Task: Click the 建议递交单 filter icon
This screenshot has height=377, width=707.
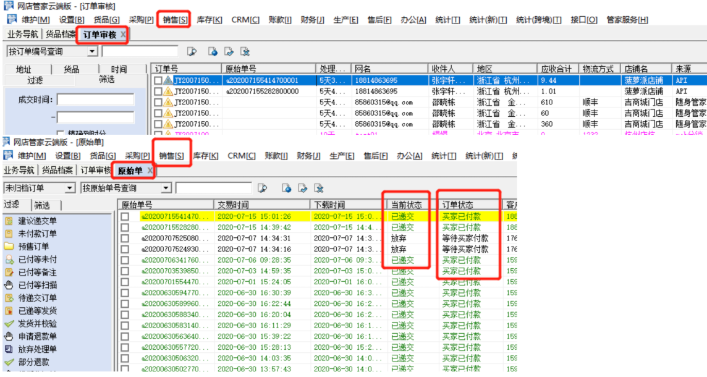Action: (9, 221)
